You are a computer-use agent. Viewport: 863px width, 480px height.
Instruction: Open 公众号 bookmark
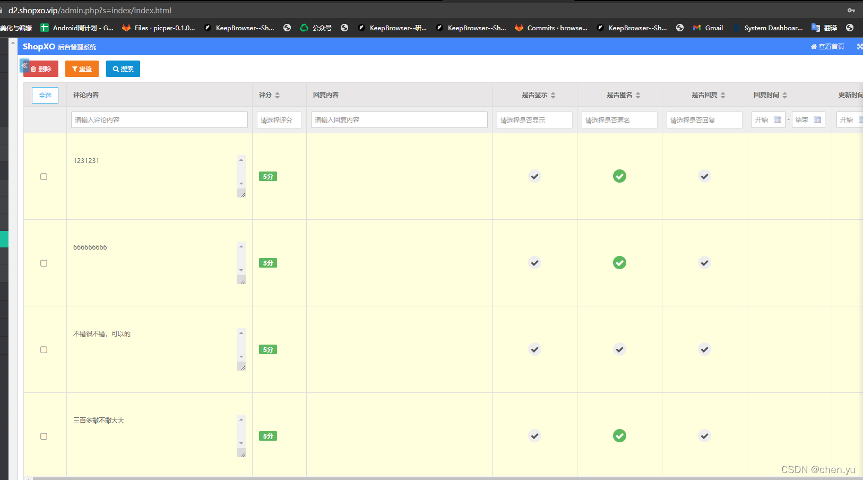coord(316,28)
